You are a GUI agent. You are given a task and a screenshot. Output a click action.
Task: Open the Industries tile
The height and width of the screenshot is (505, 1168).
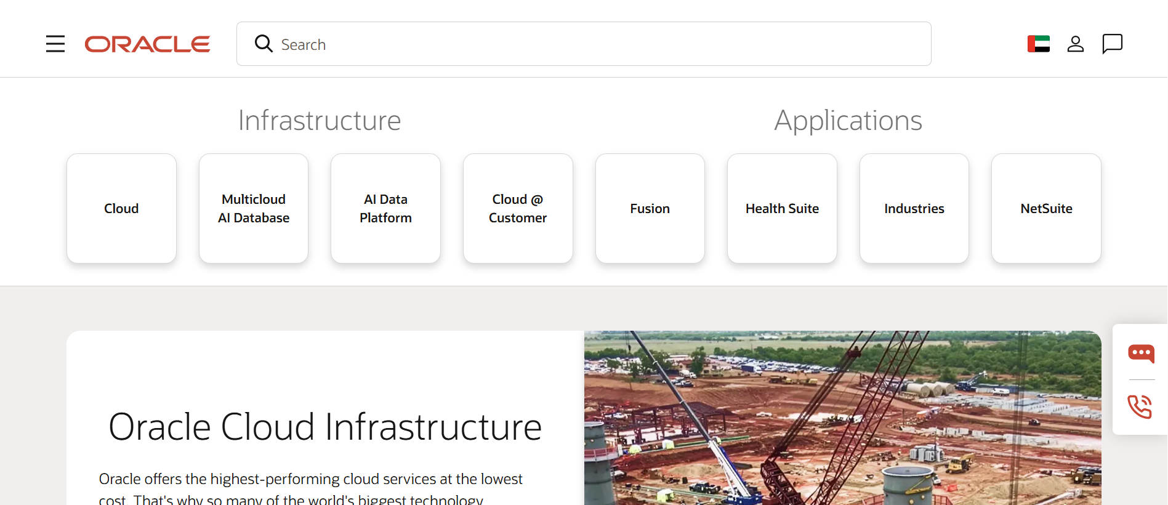(914, 209)
